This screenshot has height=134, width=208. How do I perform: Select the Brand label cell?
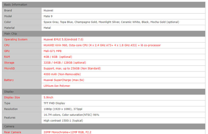click(x=22, y=10)
